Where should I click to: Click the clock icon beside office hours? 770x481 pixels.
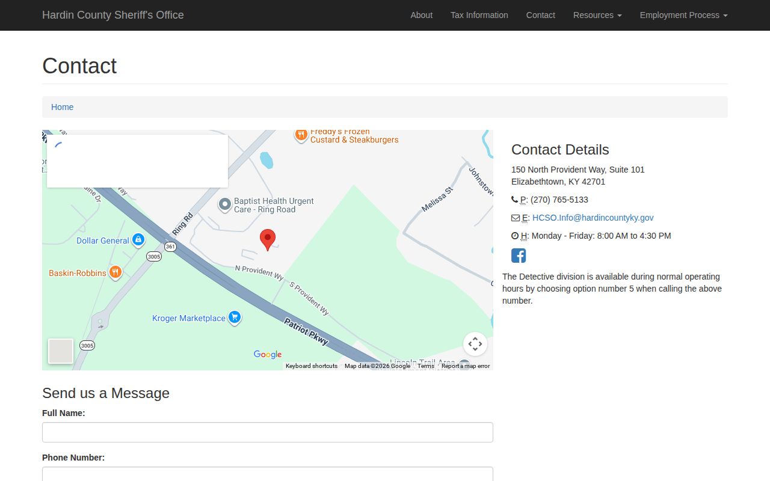click(x=515, y=236)
